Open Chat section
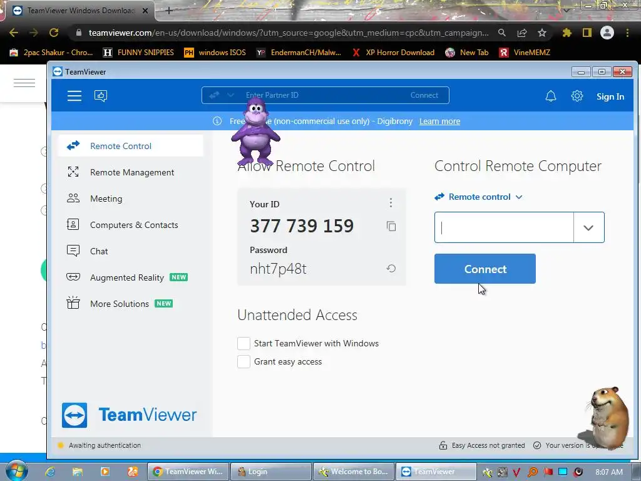 [131, 251]
